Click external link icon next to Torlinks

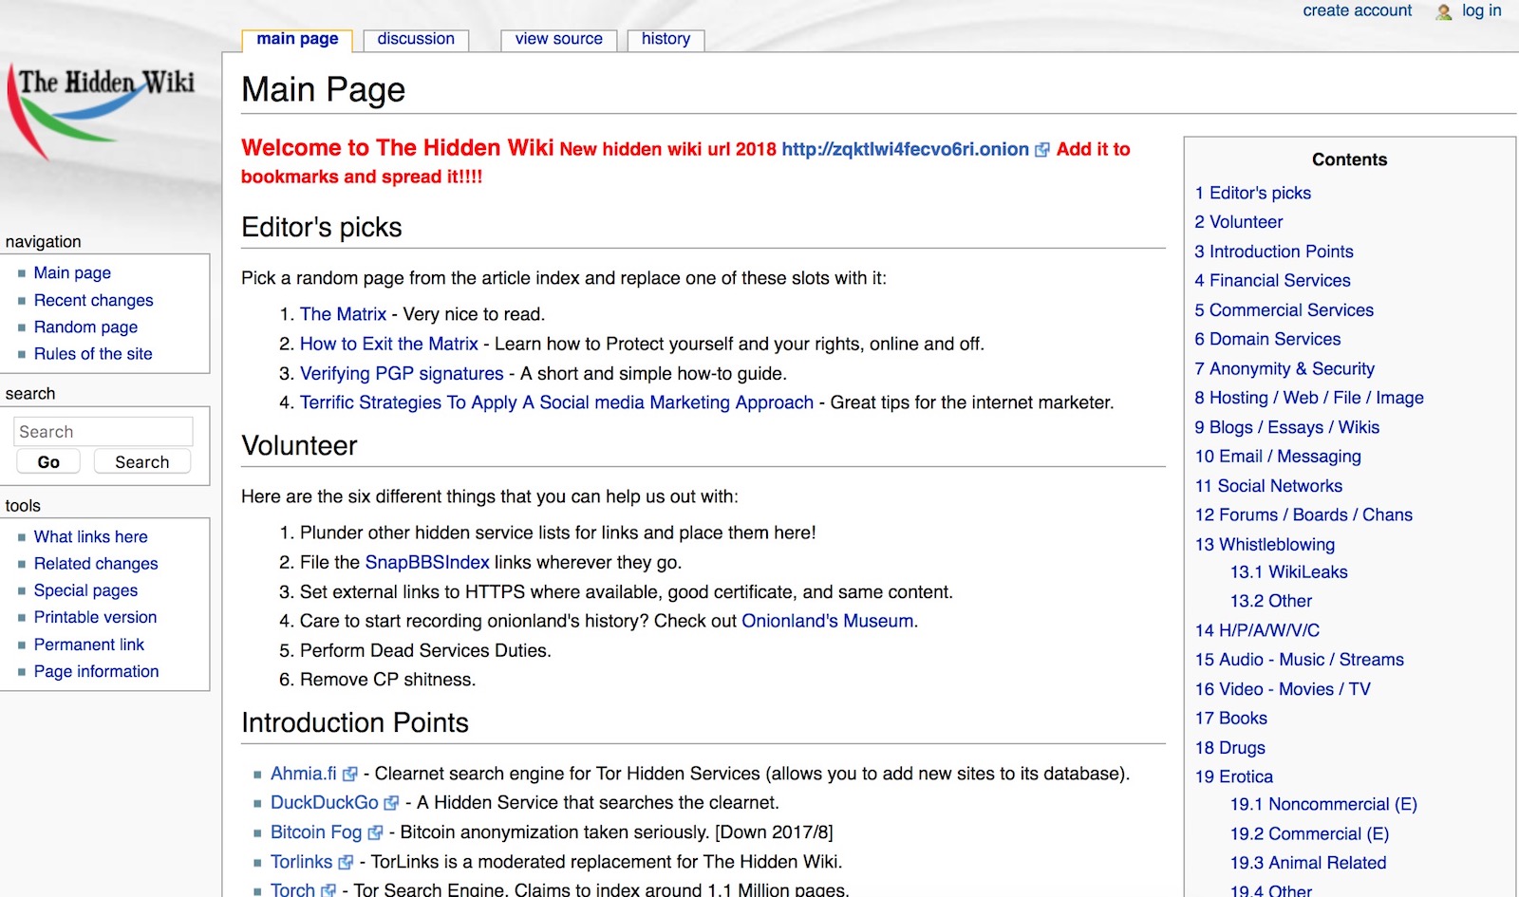[x=346, y=863]
